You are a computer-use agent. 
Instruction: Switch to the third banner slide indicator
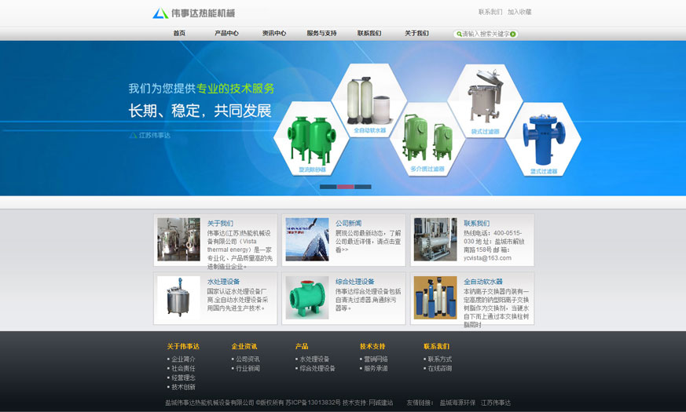(x=363, y=187)
